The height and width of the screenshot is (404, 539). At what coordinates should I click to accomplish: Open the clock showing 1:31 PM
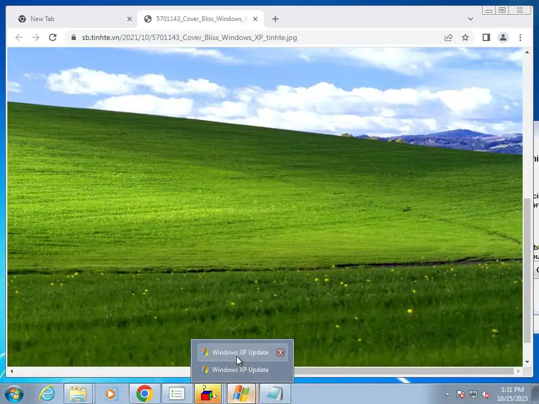pyautogui.click(x=512, y=394)
